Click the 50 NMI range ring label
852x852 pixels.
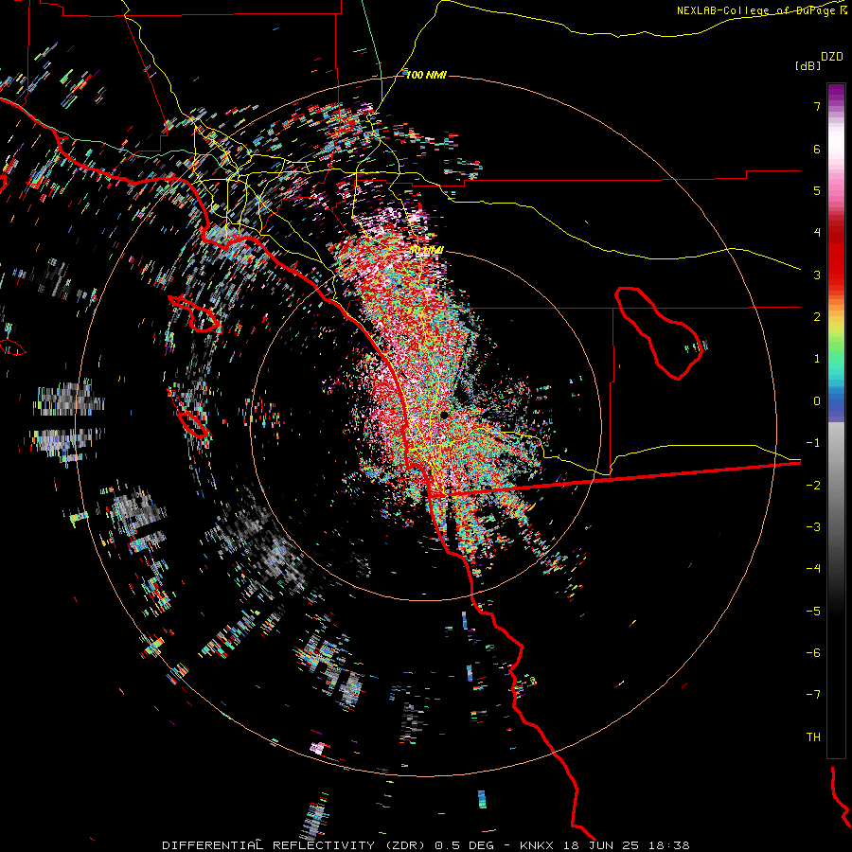coord(425,251)
